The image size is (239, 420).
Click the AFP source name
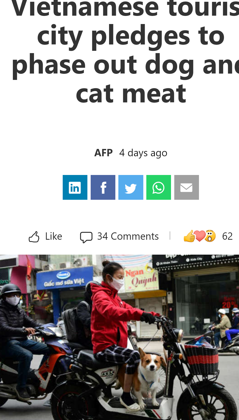(104, 153)
